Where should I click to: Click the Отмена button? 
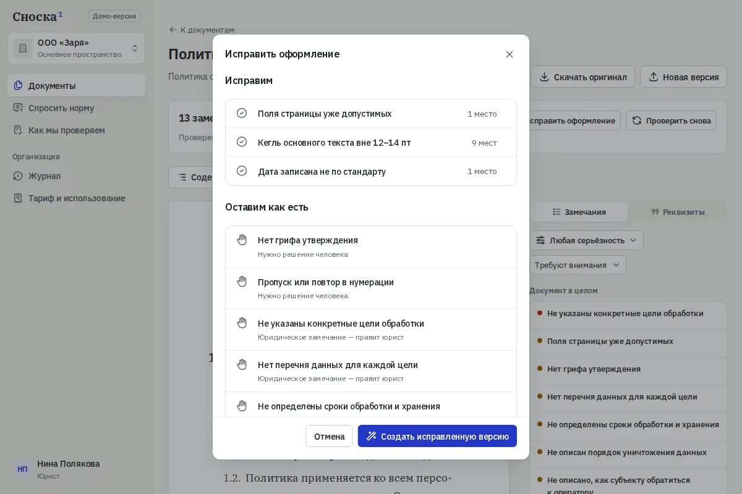point(329,436)
